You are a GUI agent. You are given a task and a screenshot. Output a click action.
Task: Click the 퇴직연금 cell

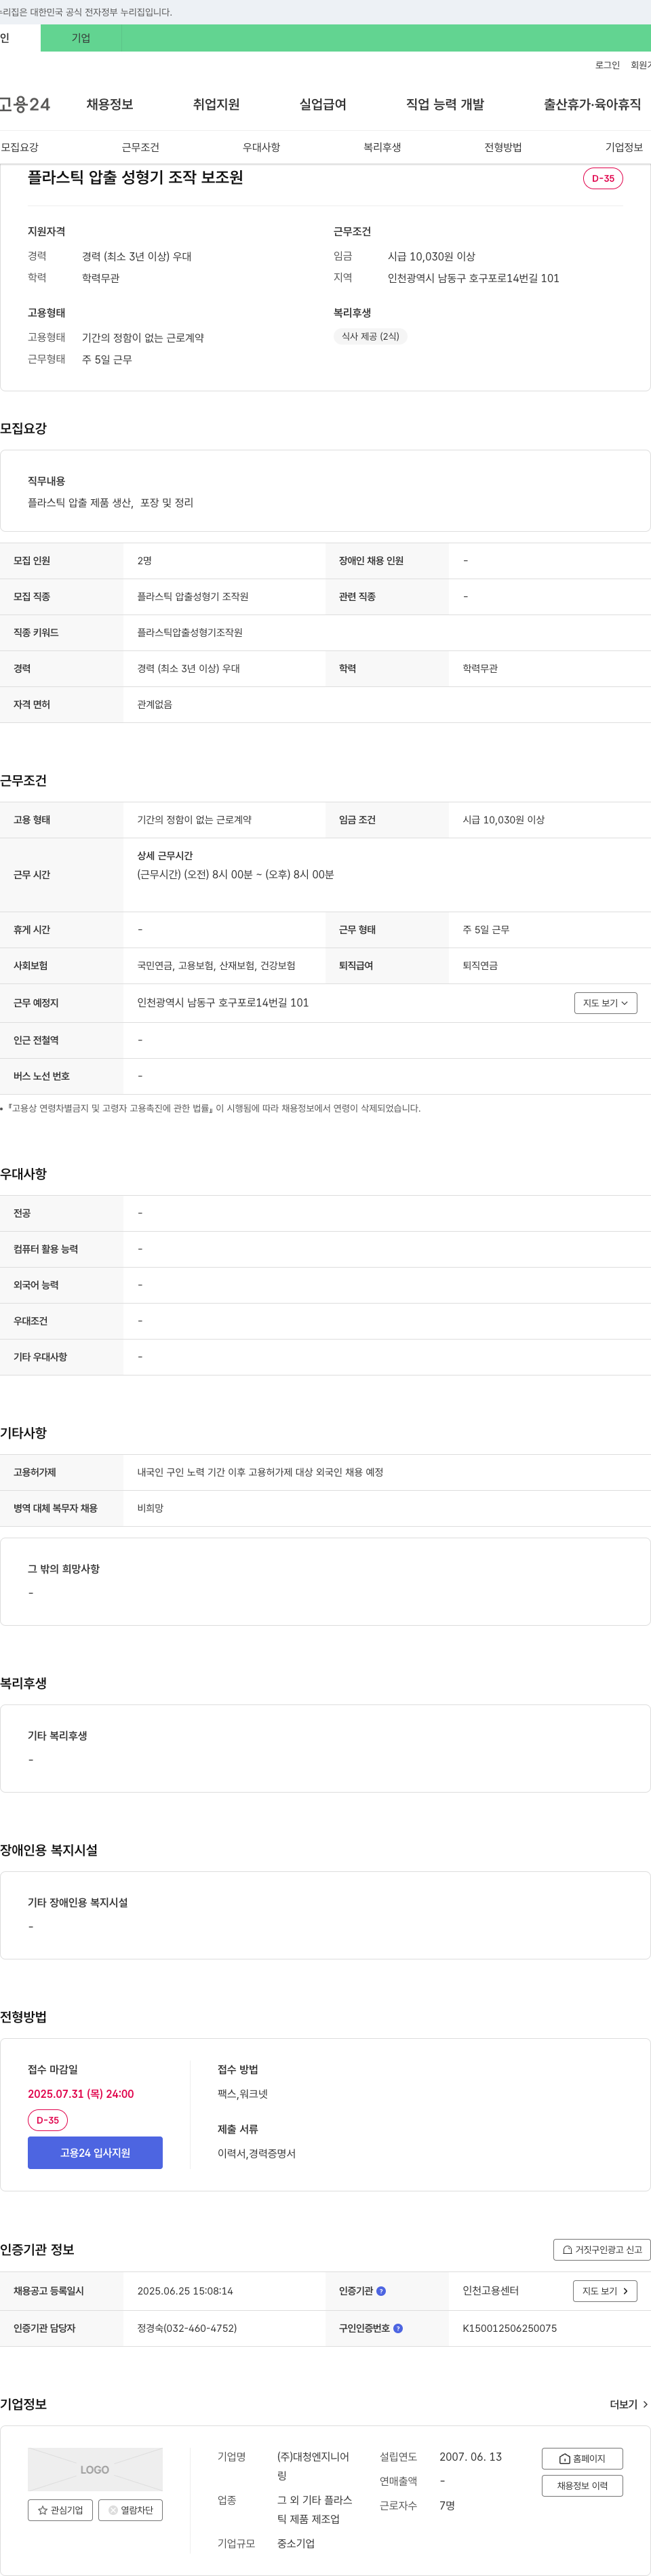tap(480, 965)
